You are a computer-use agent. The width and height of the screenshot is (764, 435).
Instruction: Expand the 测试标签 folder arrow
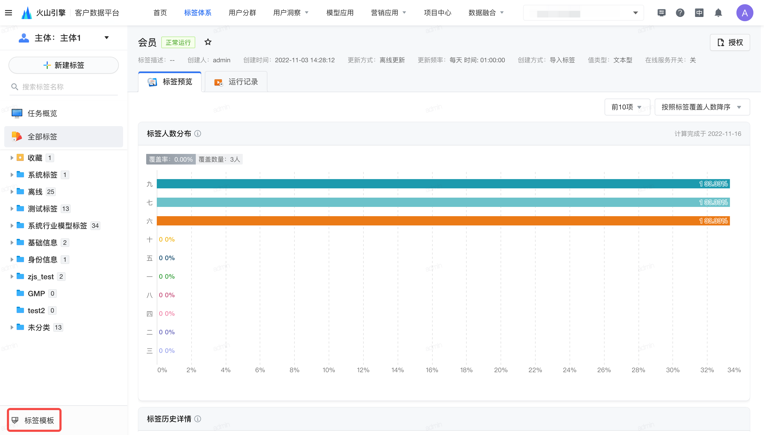(x=12, y=208)
